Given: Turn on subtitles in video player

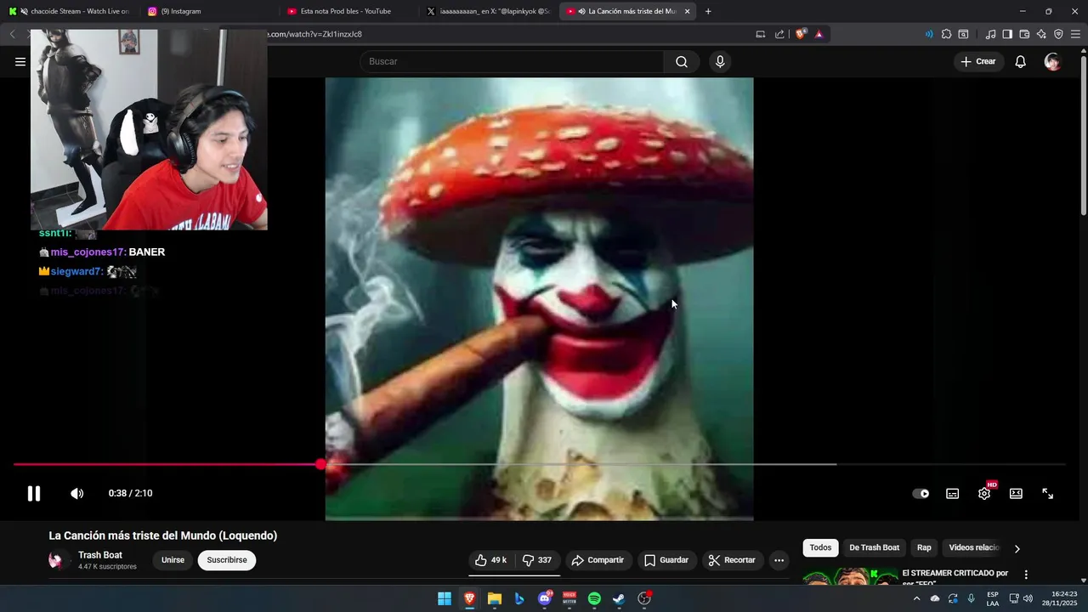Looking at the screenshot, I should (x=953, y=494).
